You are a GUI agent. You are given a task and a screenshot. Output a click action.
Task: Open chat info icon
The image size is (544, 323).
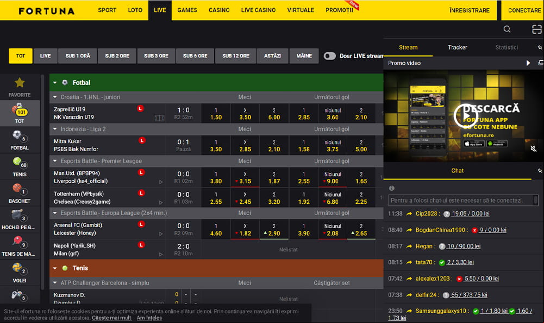(x=392, y=188)
